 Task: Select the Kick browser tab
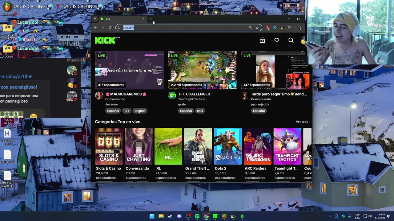[123, 19]
